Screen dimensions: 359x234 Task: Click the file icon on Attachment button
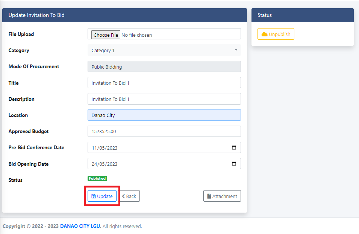[x=209, y=196]
